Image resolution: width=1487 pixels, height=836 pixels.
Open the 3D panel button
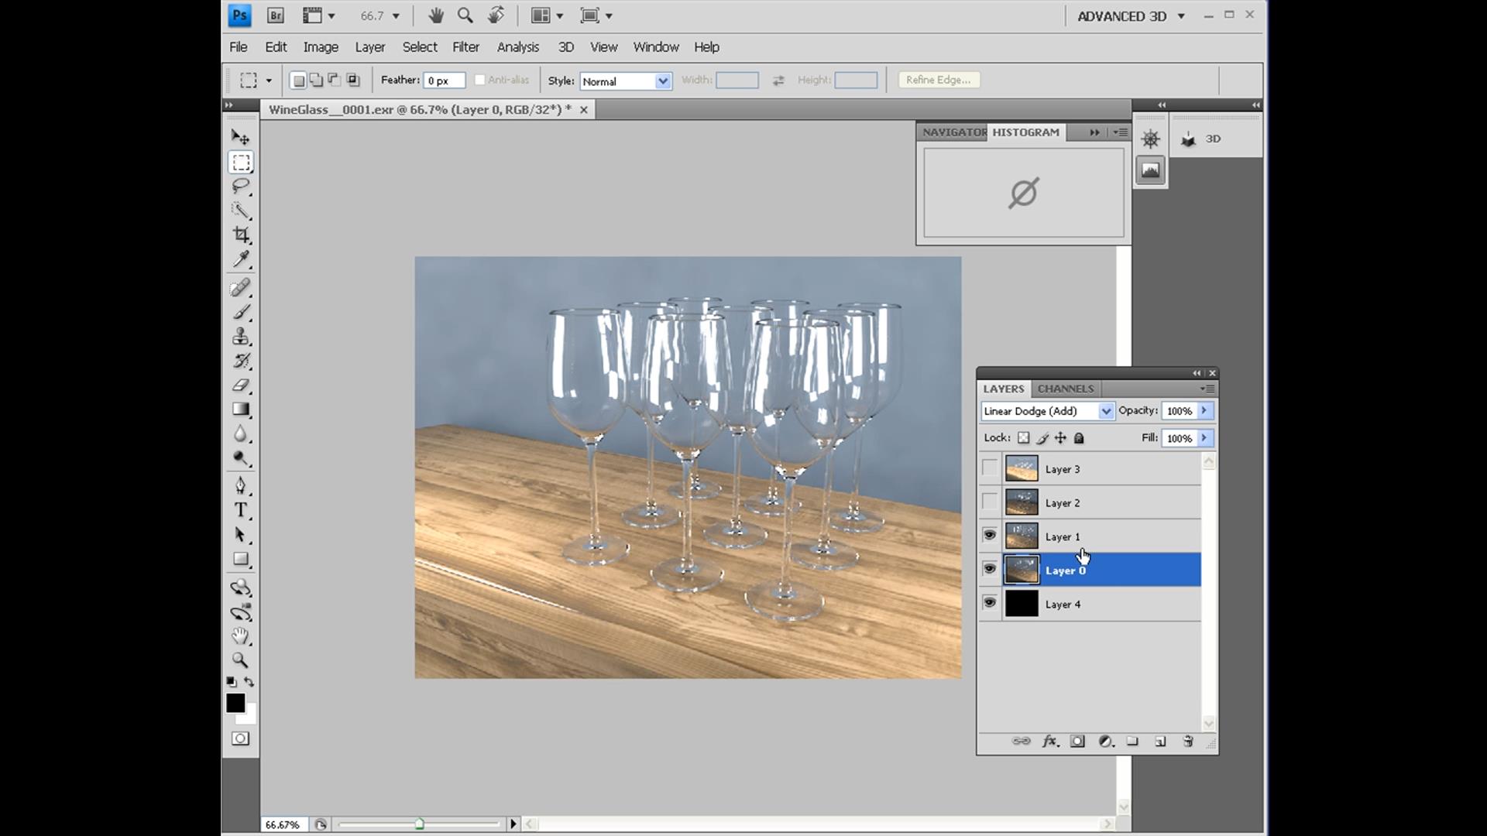(1201, 139)
